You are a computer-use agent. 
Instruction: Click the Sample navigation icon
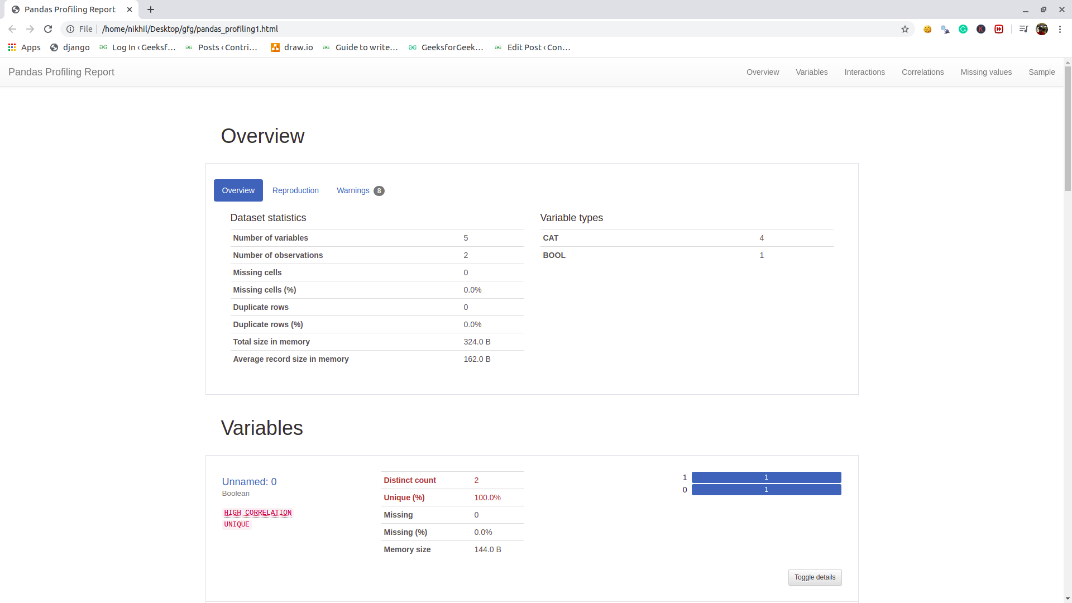(1041, 71)
